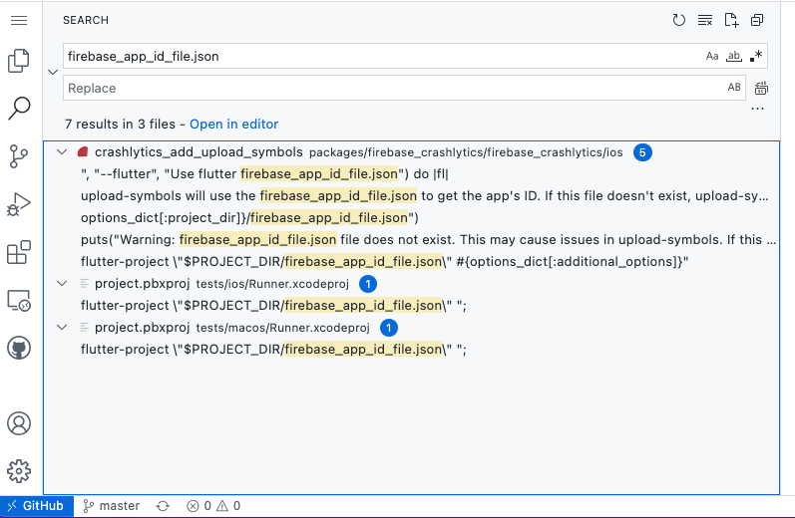795x518 pixels.
Task: Open the Run and Debug view
Action: [19, 204]
